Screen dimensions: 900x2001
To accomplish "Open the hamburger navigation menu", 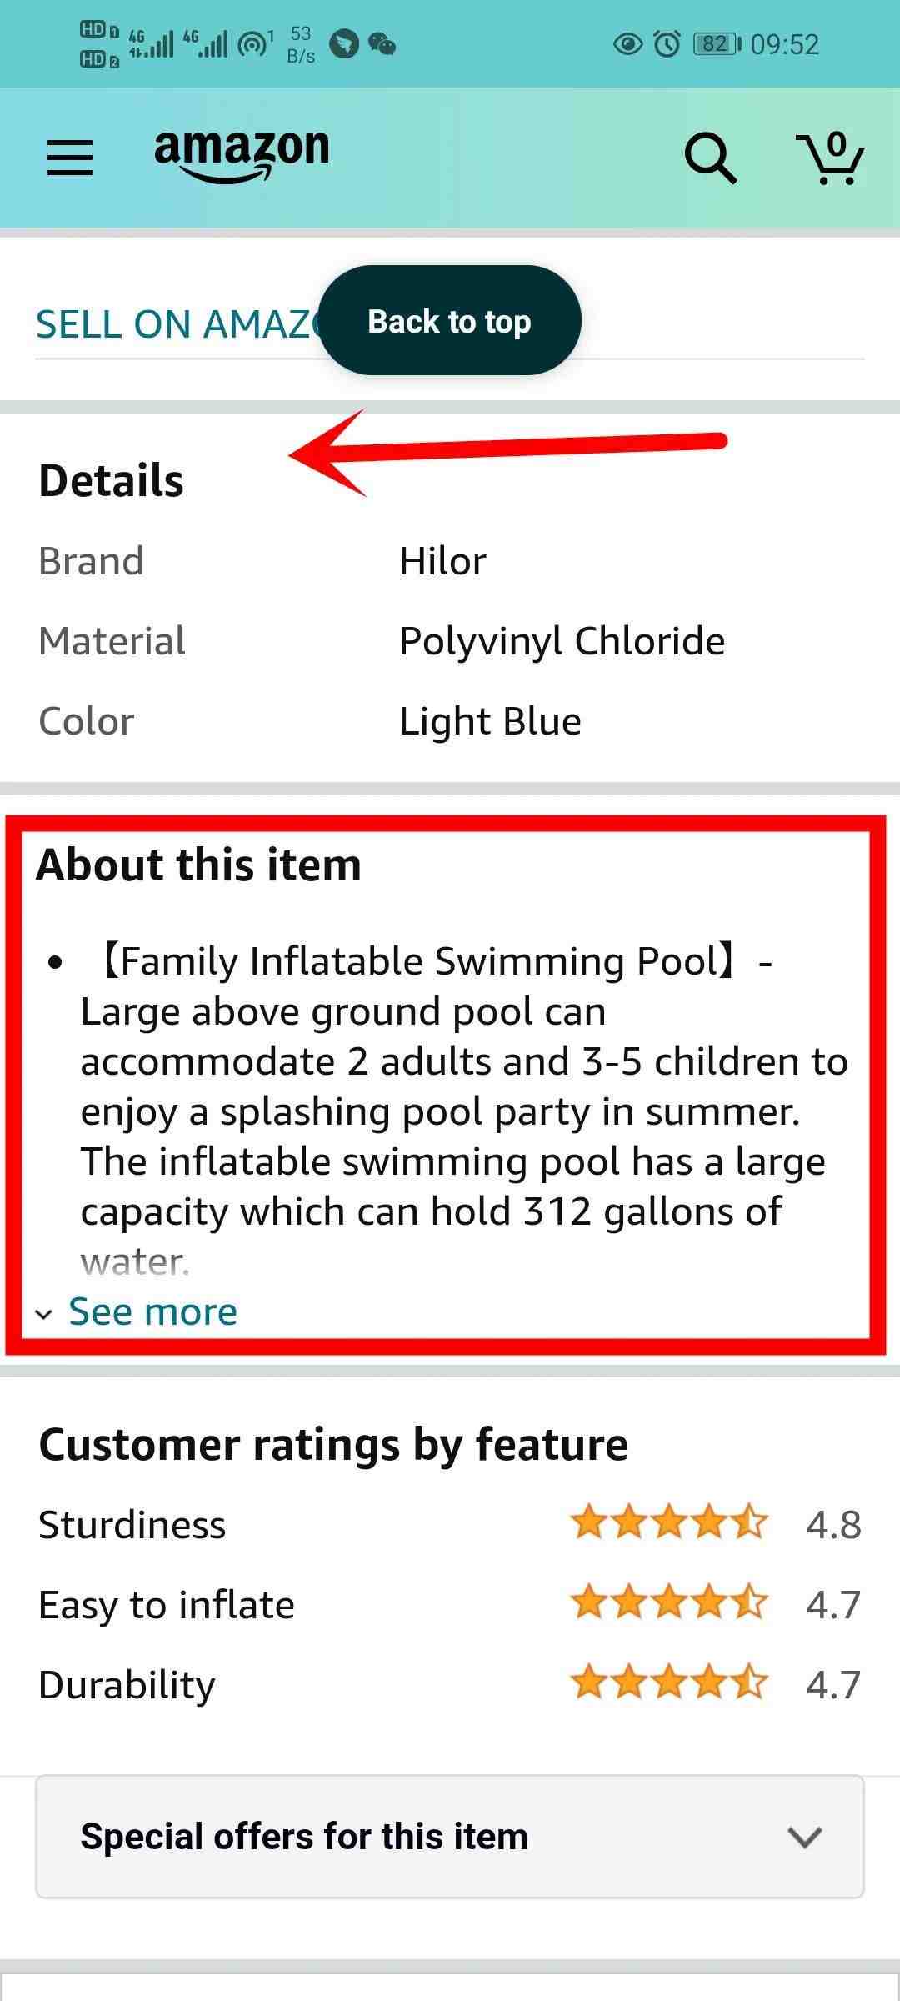I will [70, 158].
